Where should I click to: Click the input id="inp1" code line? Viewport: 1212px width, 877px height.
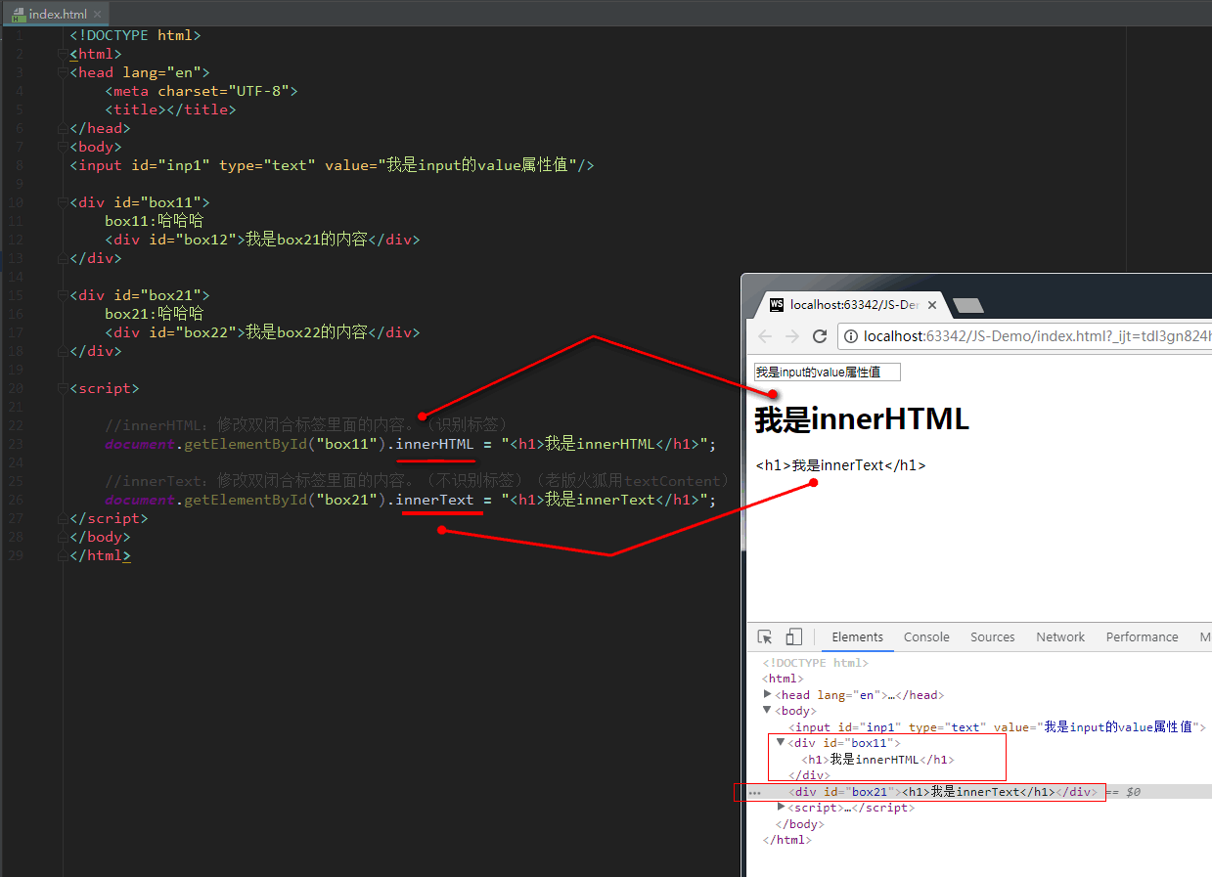[332, 165]
